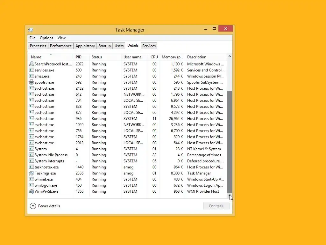Sort by the PID column header

81,57
